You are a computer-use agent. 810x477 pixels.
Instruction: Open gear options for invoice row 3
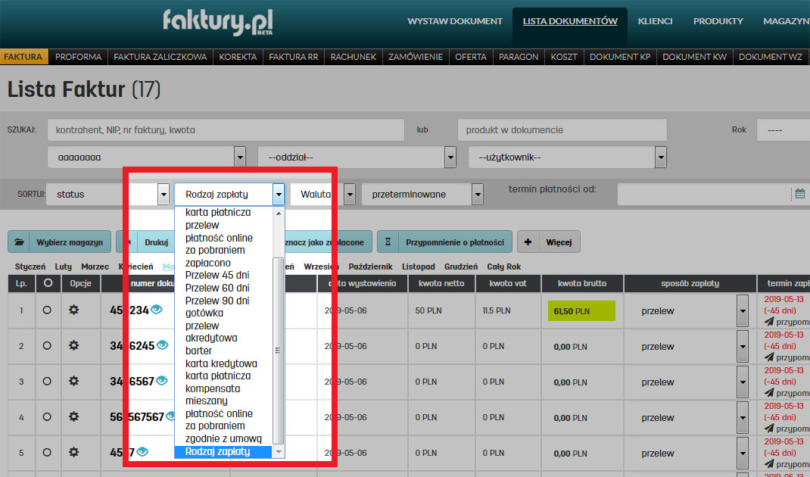(73, 382)
